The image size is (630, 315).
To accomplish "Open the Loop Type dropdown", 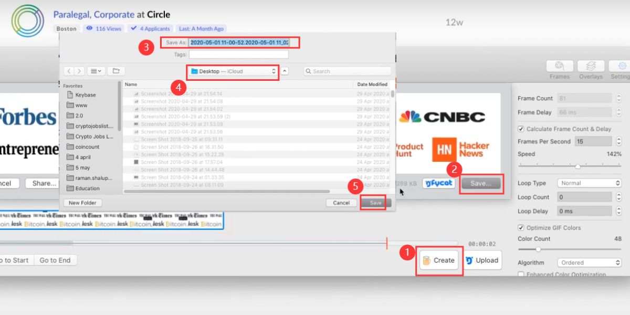I will click(589, 183).
